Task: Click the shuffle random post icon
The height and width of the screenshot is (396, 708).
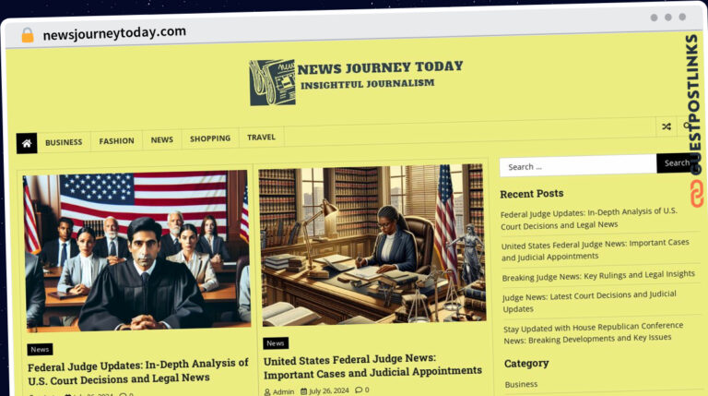Action: tap(666, 126)
